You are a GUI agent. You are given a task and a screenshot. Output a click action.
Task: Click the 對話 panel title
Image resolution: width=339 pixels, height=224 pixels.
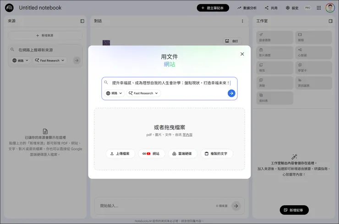tap(98, 21)
